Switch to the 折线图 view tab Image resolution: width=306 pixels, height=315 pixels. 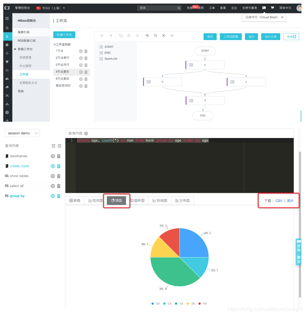(x=160, y=200)
